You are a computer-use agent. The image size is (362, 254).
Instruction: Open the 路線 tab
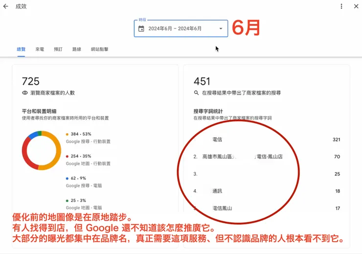[77, 49]
